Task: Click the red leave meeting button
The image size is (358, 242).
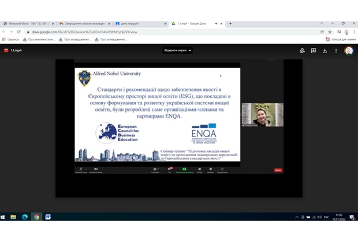Action: [x=278, y=171]
